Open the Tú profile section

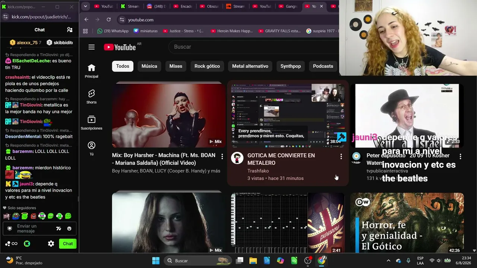pos(91,149)
